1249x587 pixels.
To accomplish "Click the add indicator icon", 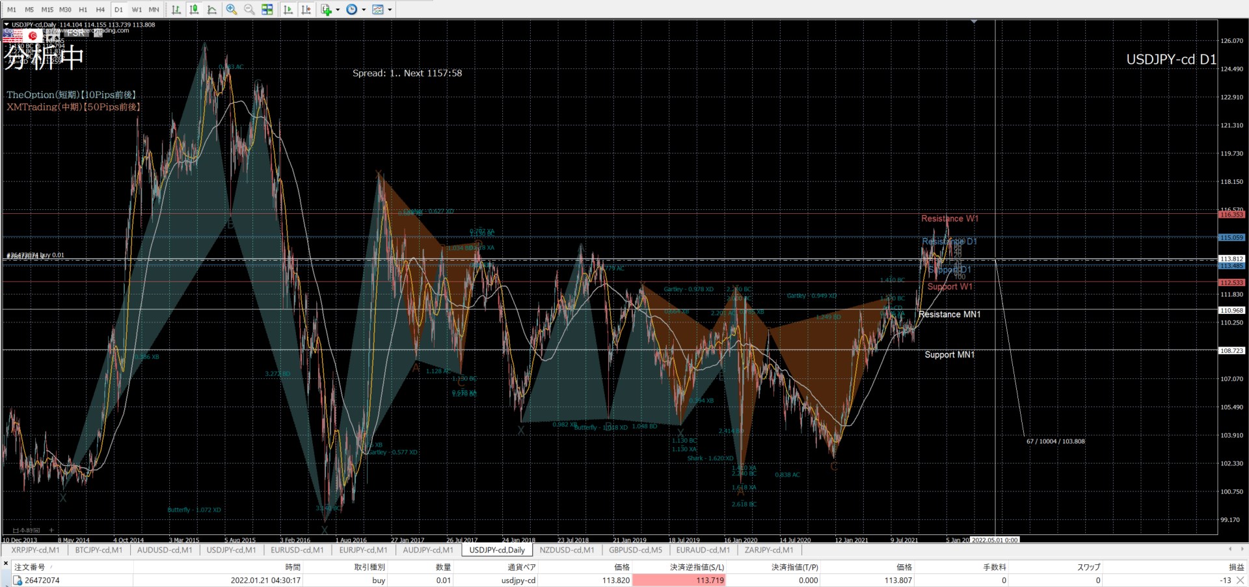I will (x=327, y=10).
